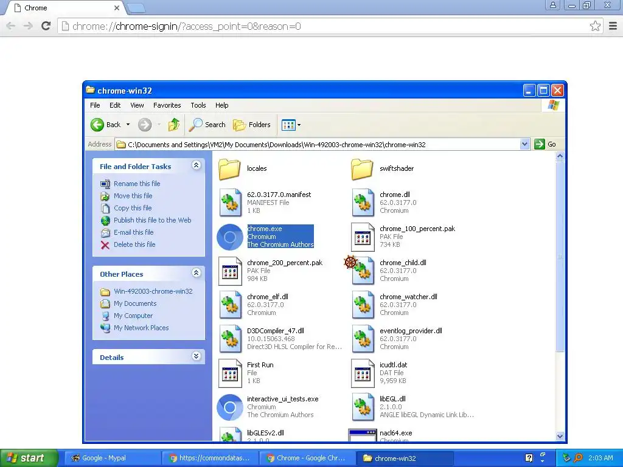Click the Back arrow in Explorer toolbar

pos(97,125)
